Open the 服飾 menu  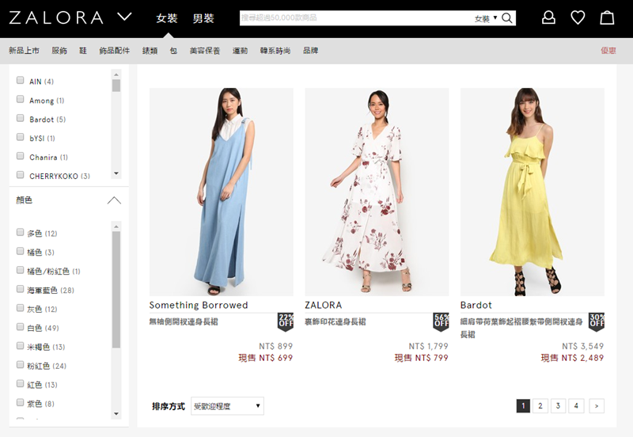59,51
